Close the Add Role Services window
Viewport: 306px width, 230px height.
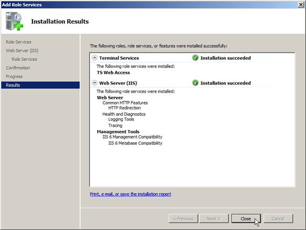301,5
